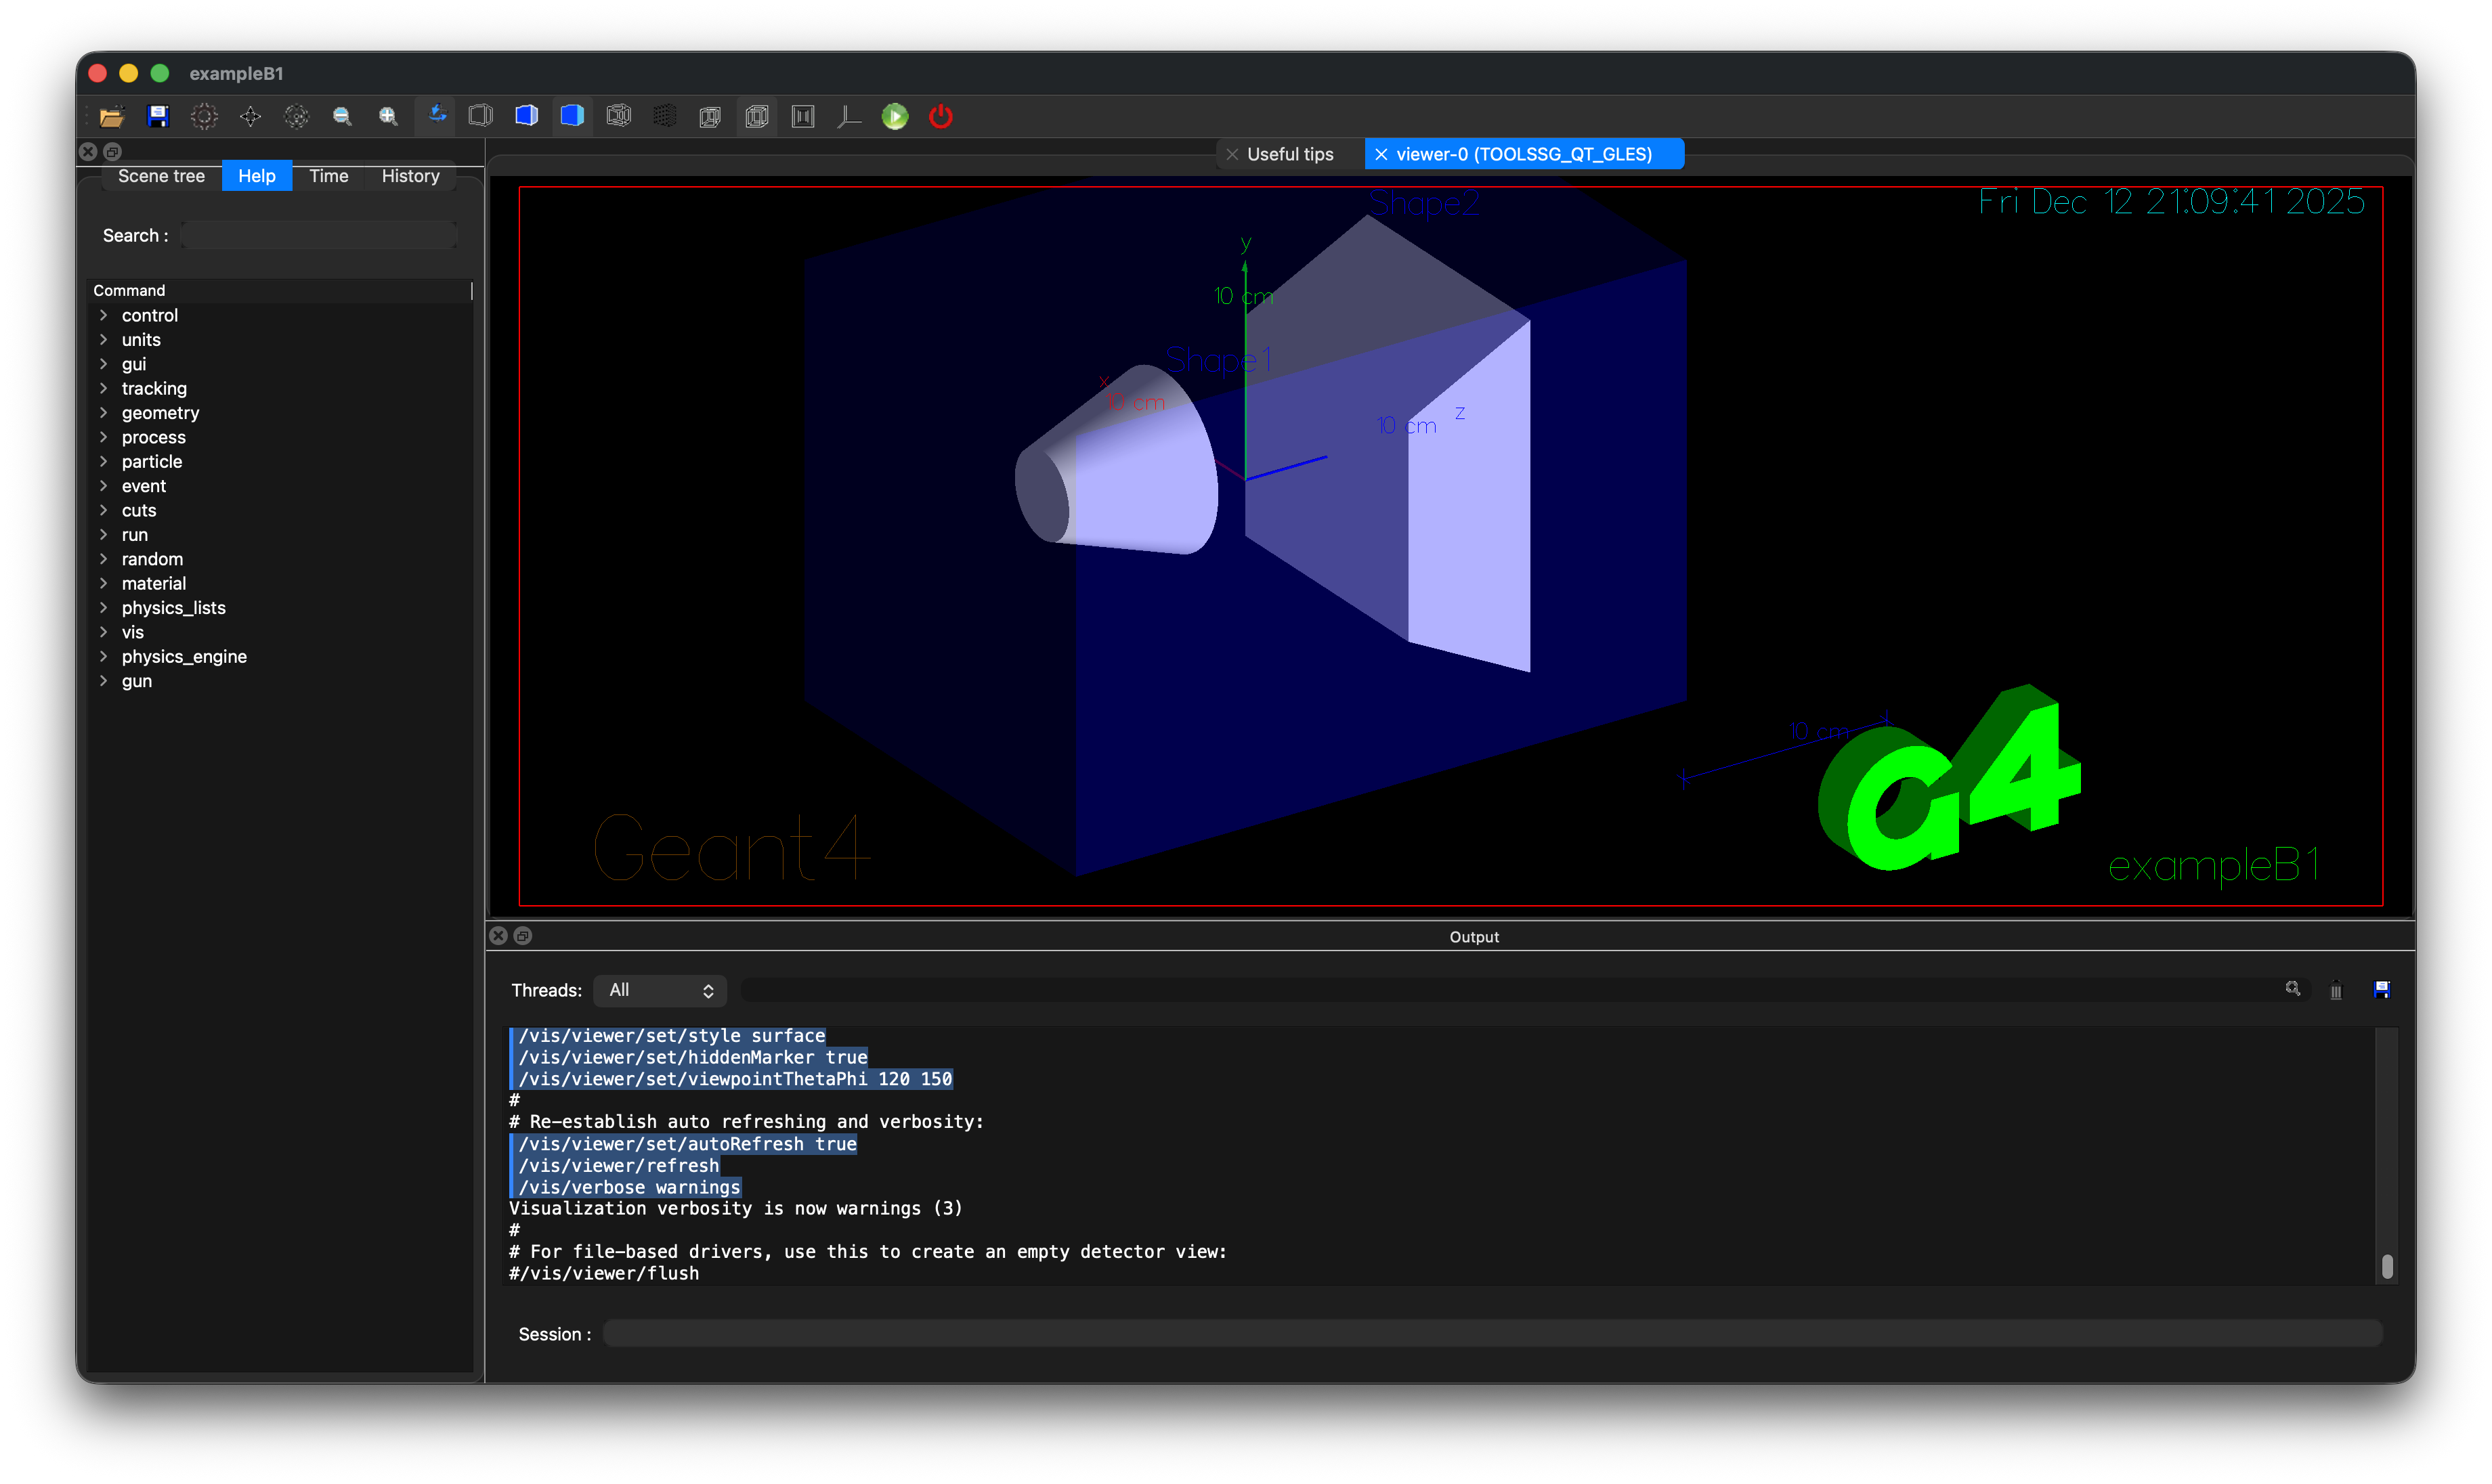This screenshot has width=2492, height=1484.
Task: Select the rotate view tool icon
Action: 436,116
